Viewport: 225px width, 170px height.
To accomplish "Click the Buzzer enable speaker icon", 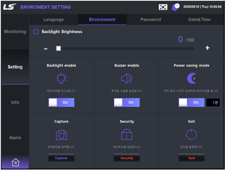I will pyautogui.click(x=127, y=79).
